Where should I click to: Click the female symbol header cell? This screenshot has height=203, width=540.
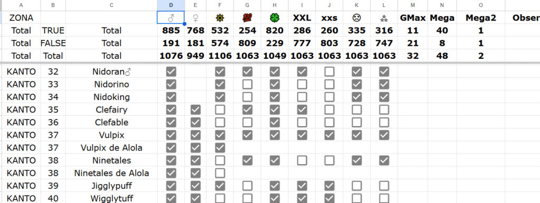pos(195,17)
